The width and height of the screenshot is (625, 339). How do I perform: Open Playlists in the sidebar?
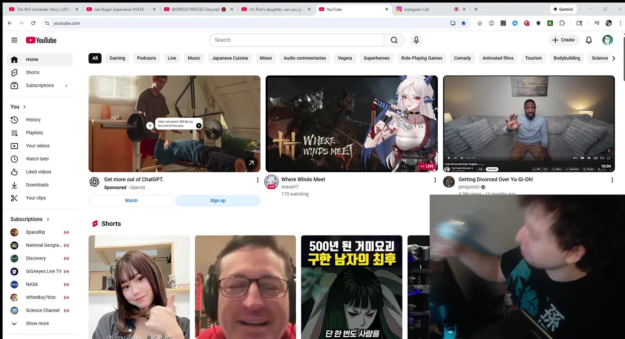click(40, 133)
